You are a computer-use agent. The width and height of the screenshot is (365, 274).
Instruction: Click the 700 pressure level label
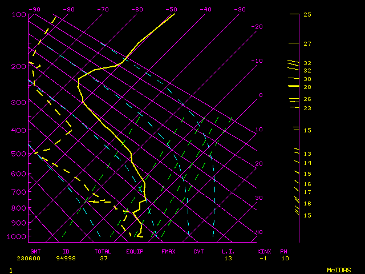(19, 192)
